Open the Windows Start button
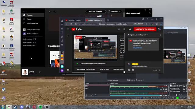This screenshot has width=195, height=109. pyautogui.click(x=3, y=107)
